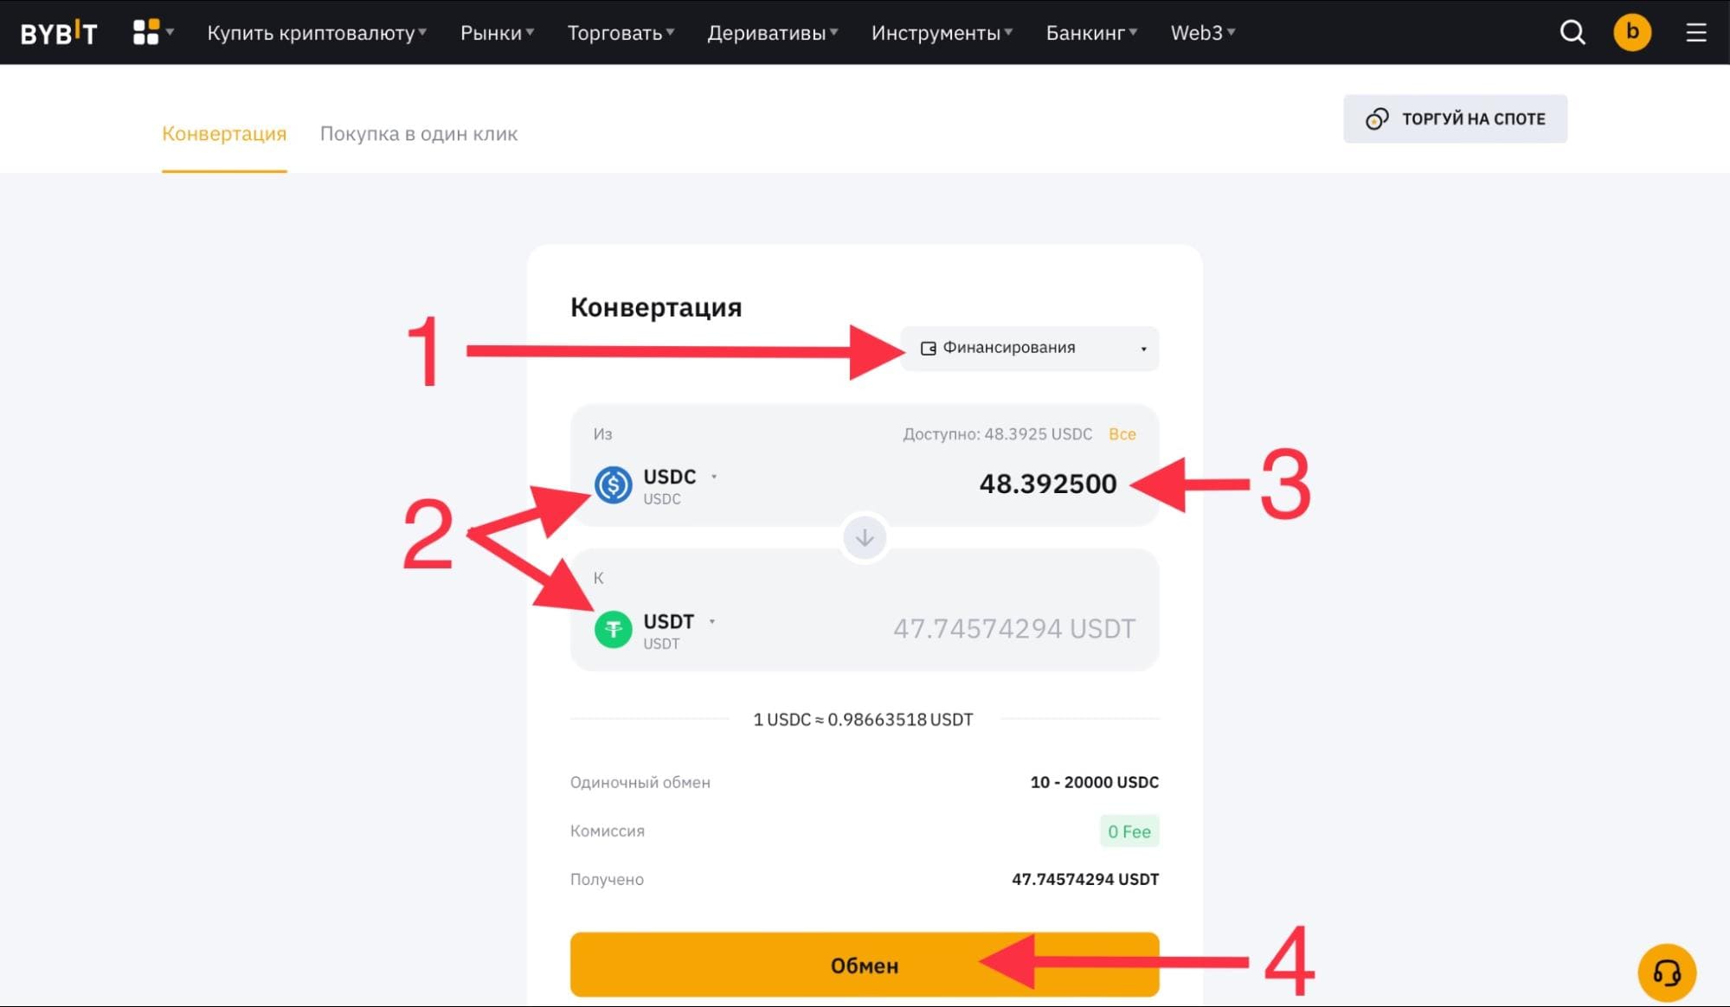Click the 47.74574294 USDT output field
The height and width of the screenshot is (1007, 1730).
1014,629
